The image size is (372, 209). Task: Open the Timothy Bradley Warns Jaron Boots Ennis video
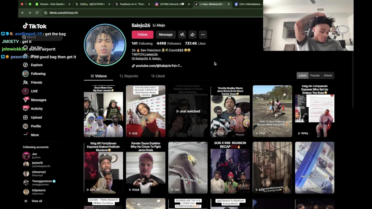[x=230, y=111]
